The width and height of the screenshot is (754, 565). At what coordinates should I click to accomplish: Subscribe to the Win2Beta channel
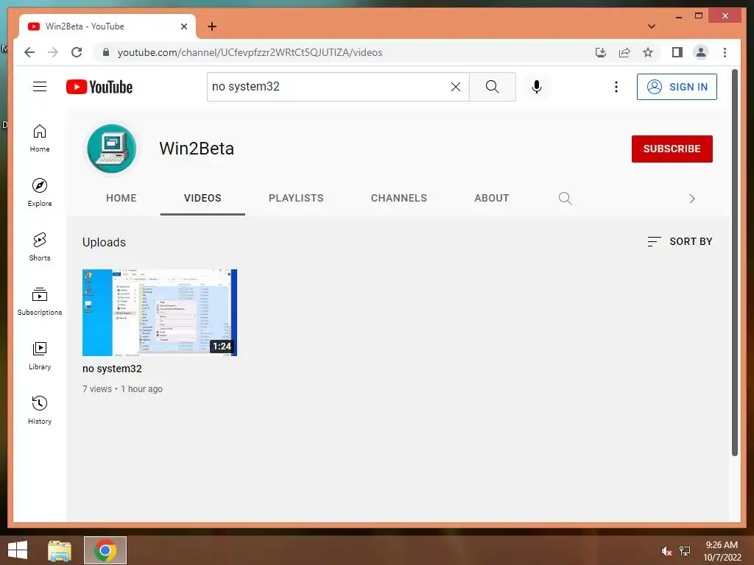point(672,149)
